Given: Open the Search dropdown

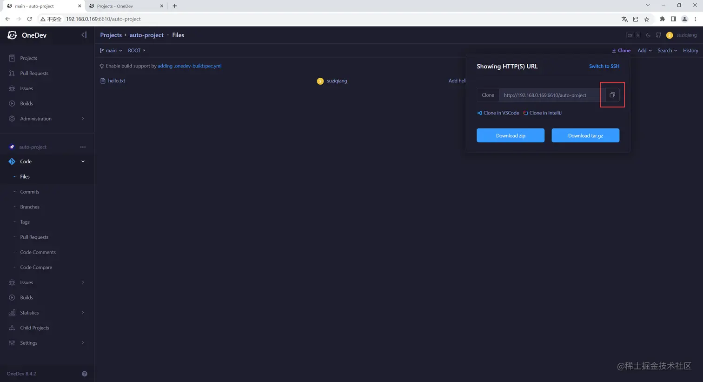Looking at the screenshot, I should (667, 50).
